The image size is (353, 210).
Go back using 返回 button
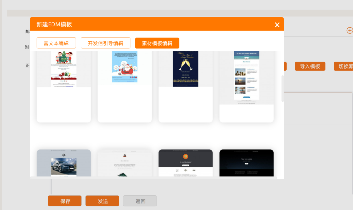point(140,201)
